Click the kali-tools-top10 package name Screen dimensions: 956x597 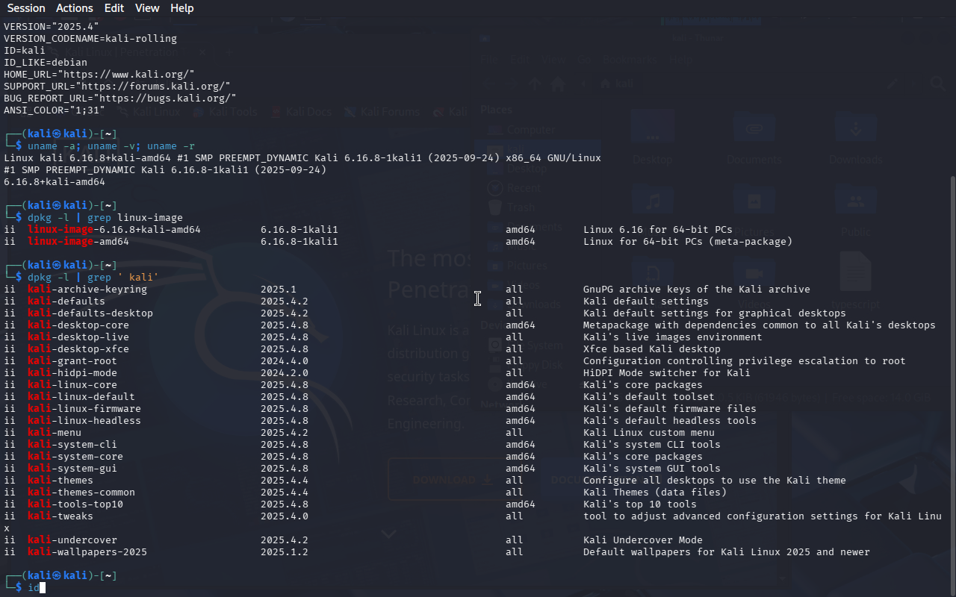[75, 504]
